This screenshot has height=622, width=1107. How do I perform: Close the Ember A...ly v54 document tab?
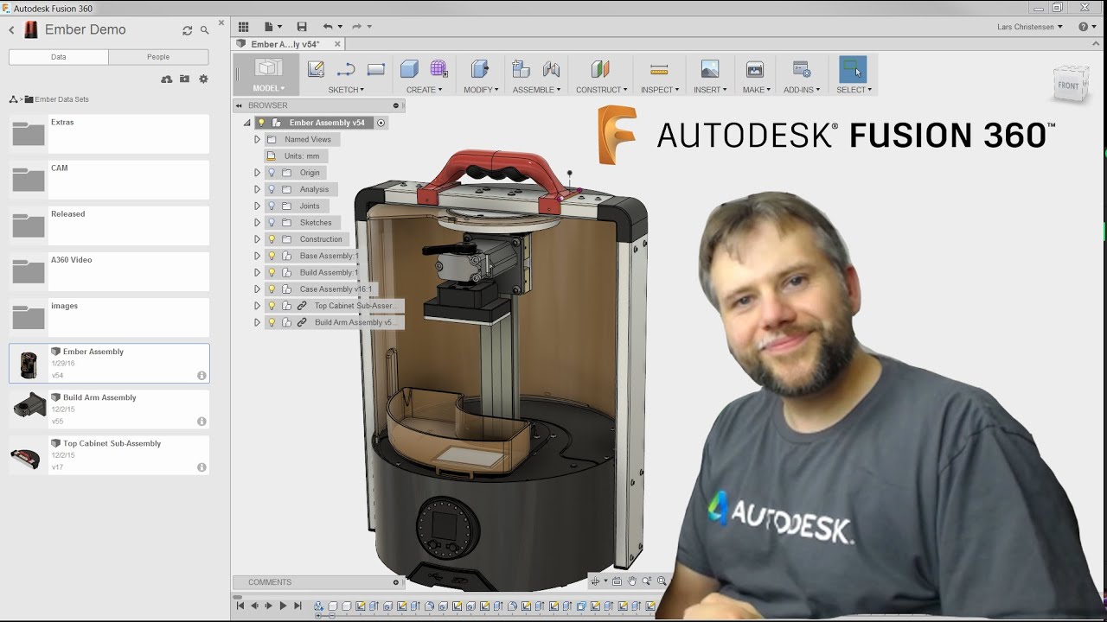point(337,44)
